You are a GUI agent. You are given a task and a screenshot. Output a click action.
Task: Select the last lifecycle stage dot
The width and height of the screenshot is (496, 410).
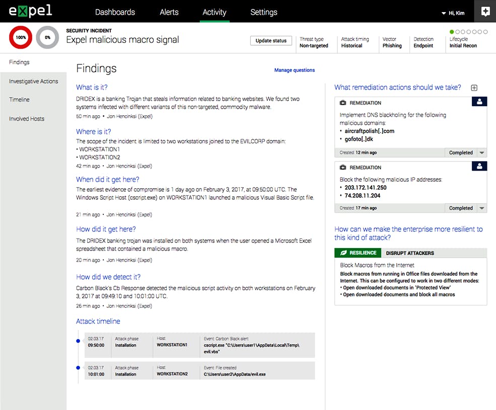pos(485,32)
